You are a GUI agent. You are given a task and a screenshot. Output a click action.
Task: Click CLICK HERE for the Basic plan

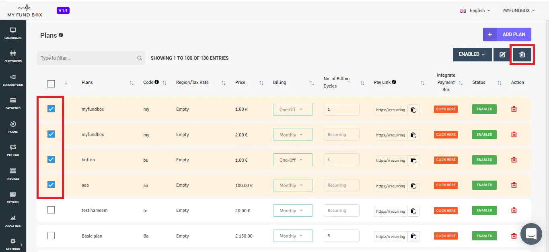pyautogui.click(x=446, y=236)
